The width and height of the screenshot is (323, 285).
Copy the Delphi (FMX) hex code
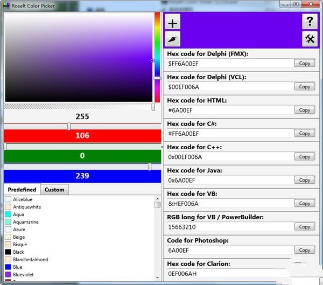pyautogui.click(x=305, y=64)
